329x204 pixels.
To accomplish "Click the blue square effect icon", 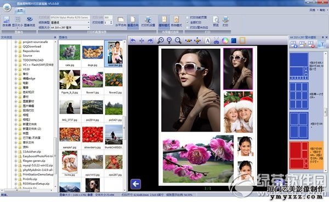I will tap(234, 41).
